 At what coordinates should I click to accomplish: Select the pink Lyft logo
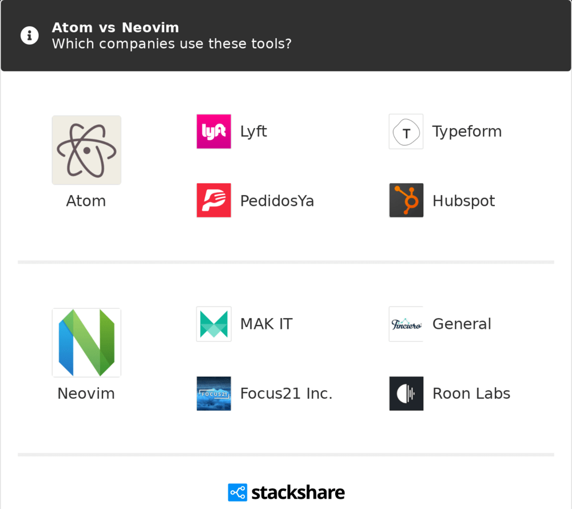(214, 132)
